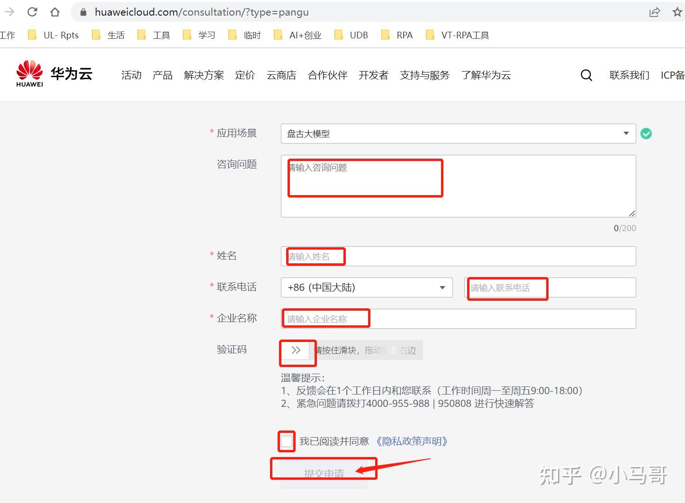Select 支持与服务 in the navigation bar
This screenshot has width=685, height=503.
coord(424,75)
